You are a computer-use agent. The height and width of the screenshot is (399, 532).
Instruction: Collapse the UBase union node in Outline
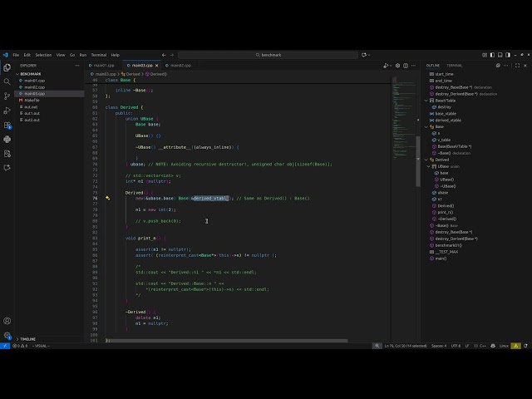[x=429, y=166]
